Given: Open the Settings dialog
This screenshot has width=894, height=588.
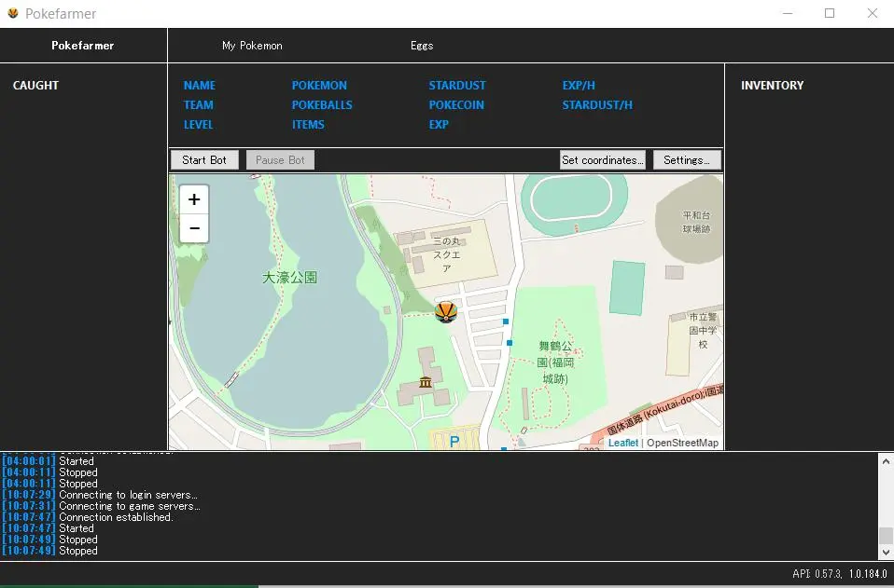Looking at the screenshot, I should click(687, 160).
